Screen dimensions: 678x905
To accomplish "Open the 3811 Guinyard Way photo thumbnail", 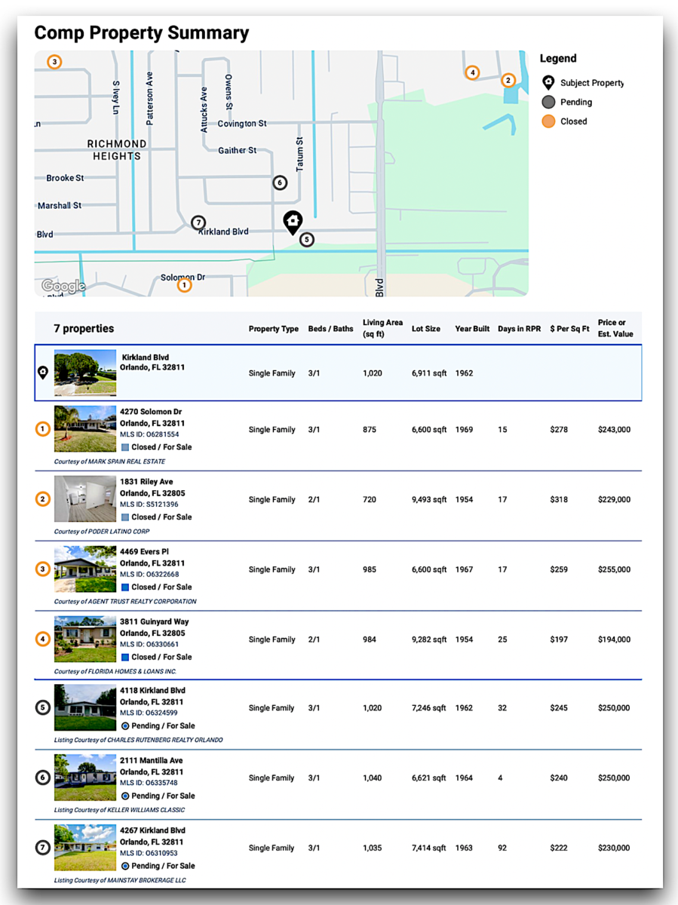I will pyautogui.click(x=85, y=640).
